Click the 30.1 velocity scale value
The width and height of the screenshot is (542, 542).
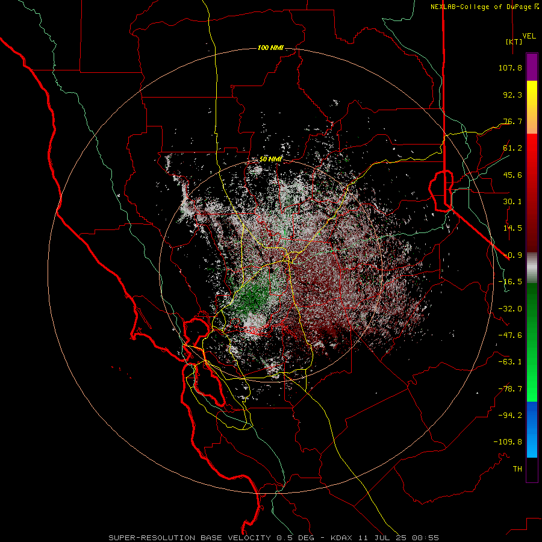tap(512, 202)
